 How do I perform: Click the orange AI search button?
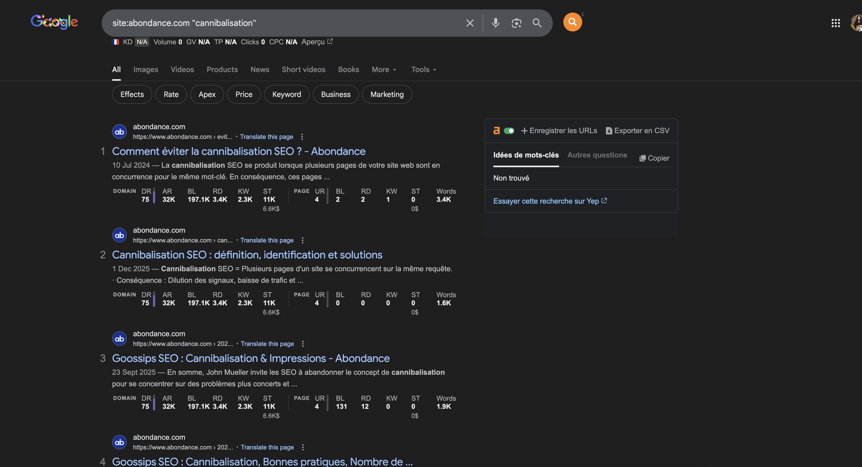click(572, 22)
